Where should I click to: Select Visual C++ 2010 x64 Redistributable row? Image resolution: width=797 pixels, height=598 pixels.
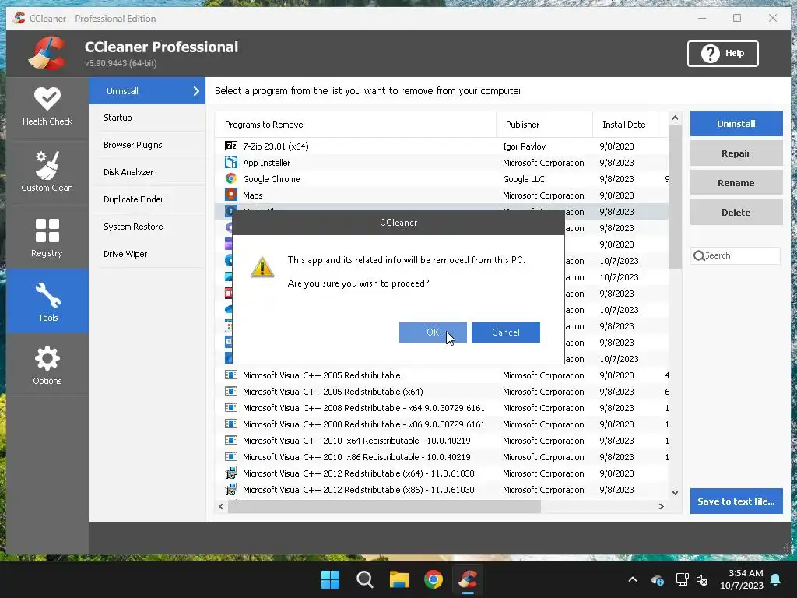tap(441, 441)
